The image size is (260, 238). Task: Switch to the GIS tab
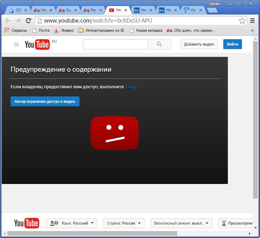[18, 10]
